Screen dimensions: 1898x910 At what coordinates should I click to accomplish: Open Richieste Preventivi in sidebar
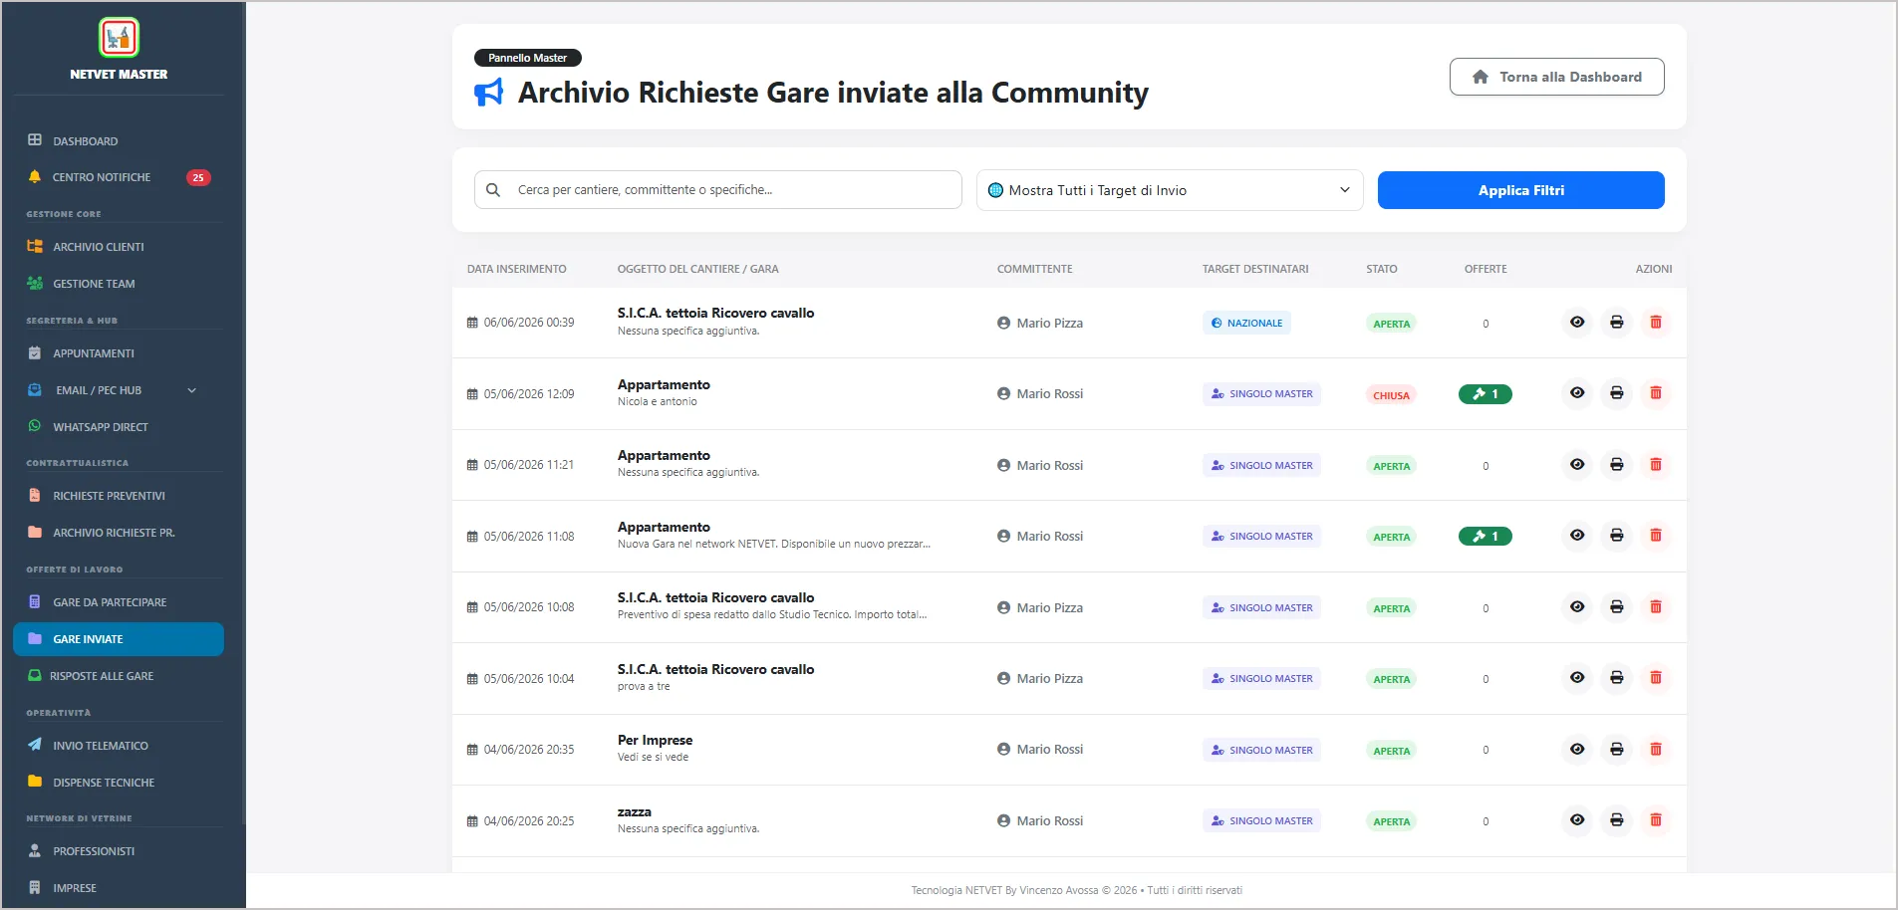119,496
